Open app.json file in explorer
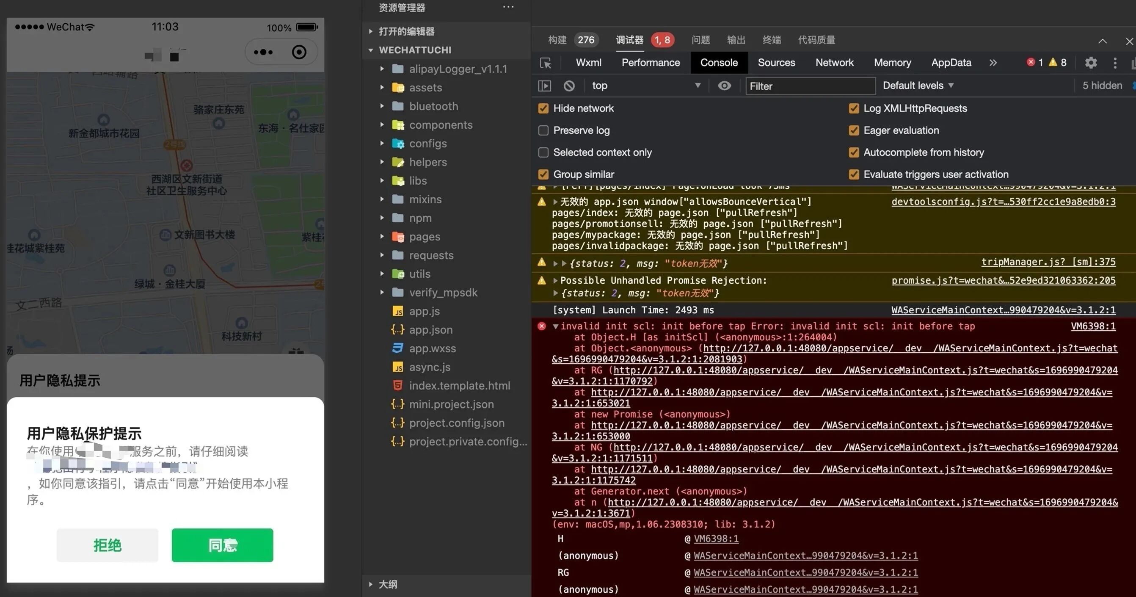This screenshot has height=597, width=1136. [430, 330]
